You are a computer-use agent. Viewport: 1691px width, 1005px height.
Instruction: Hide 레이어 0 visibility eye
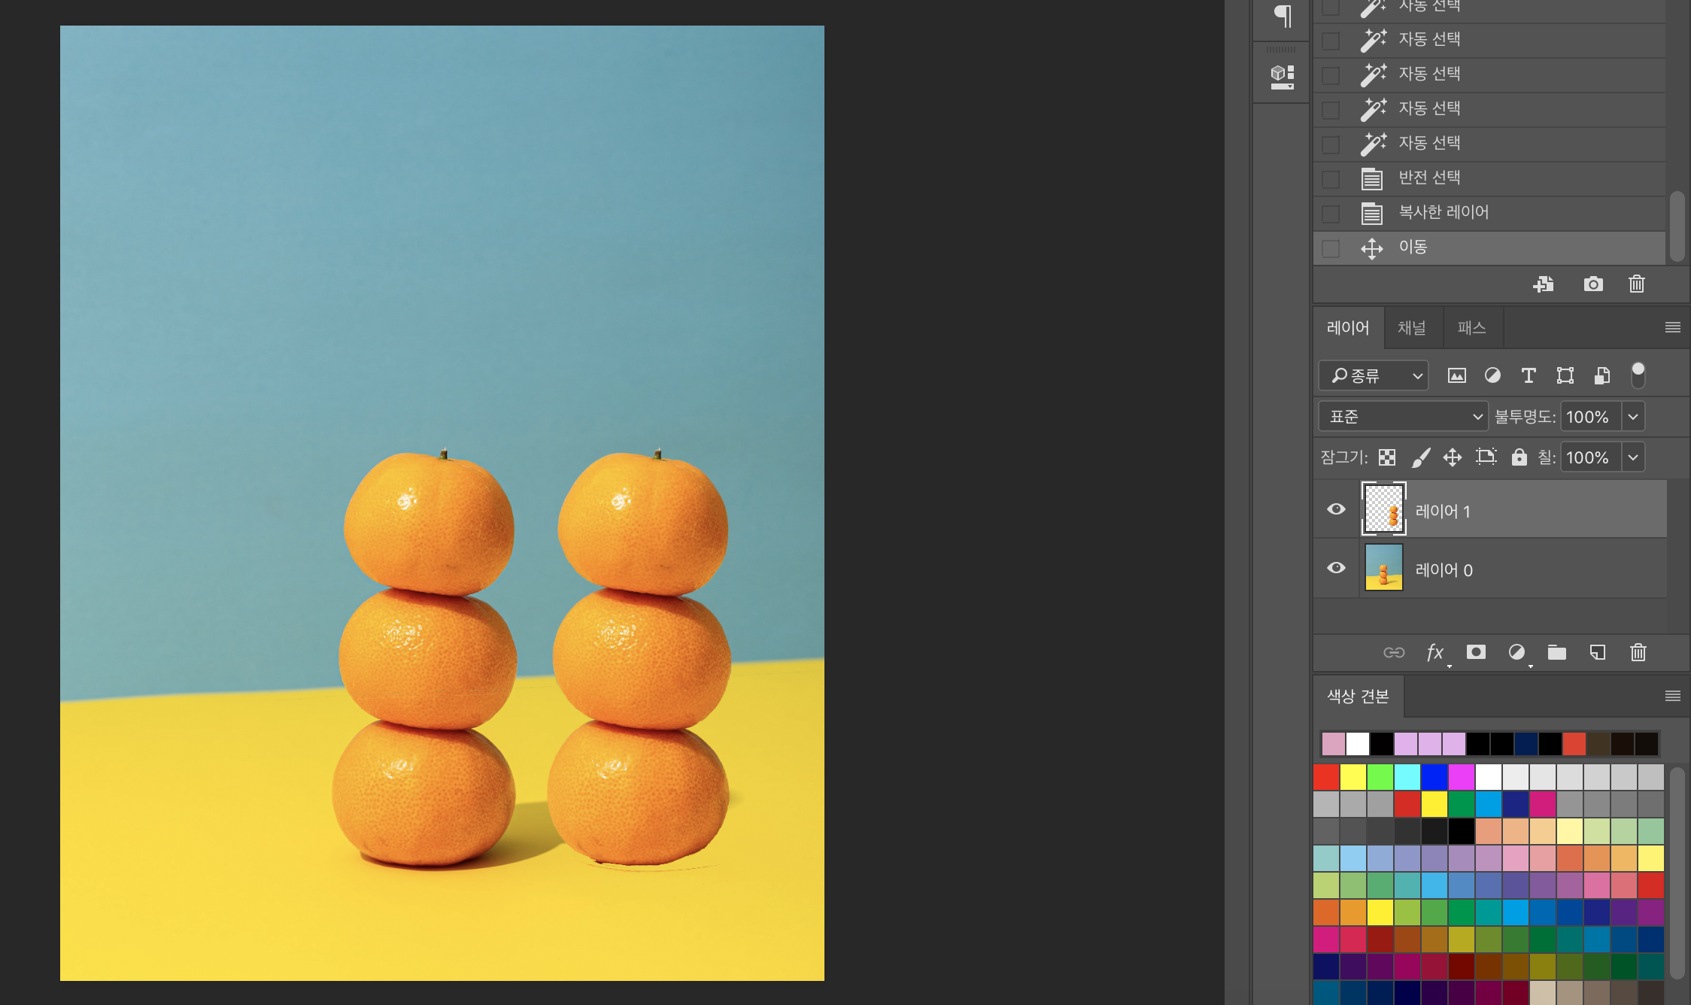pyautogui.click(x=1336, y=568)
